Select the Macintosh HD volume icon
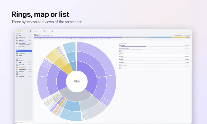 (x=17, y=38)
